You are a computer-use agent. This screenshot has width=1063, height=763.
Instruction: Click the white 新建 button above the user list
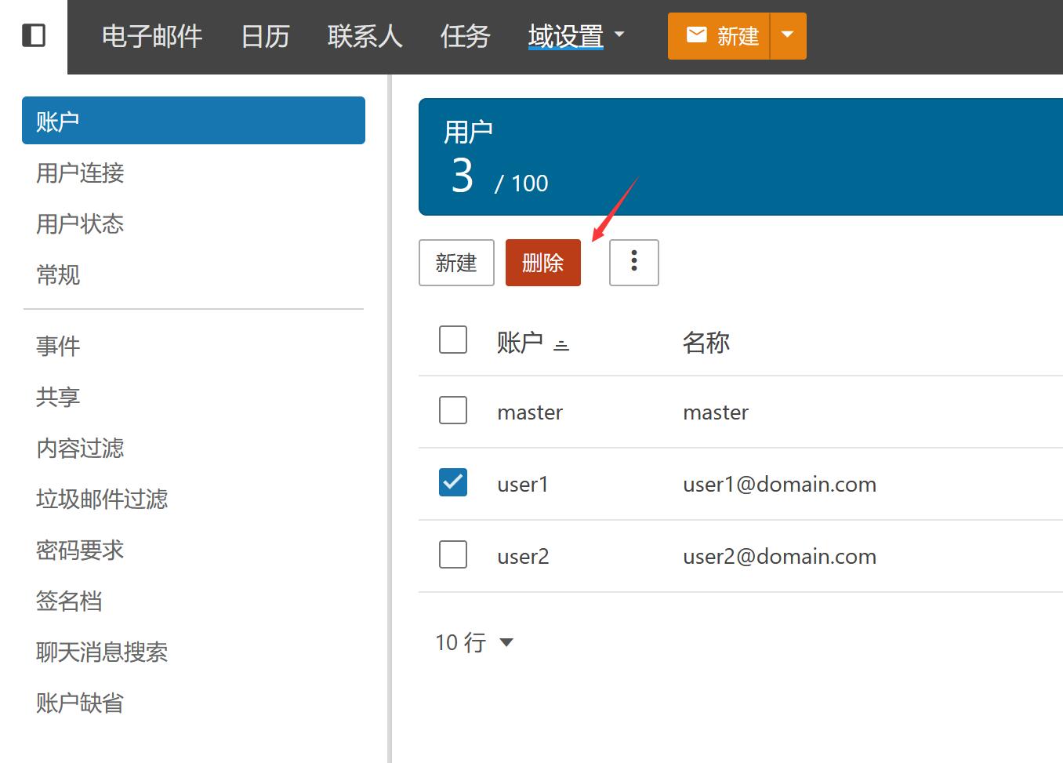click(x=456, y=263)
